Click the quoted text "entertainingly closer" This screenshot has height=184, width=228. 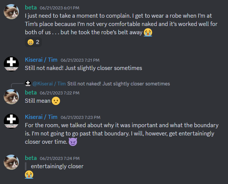coord(57,166)
